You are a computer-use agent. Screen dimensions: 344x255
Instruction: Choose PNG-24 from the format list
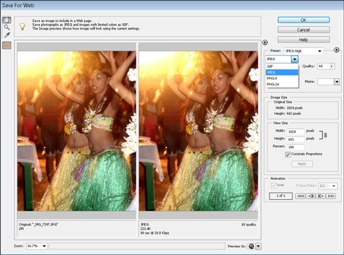pyautogui.click(x=282, y=84)
